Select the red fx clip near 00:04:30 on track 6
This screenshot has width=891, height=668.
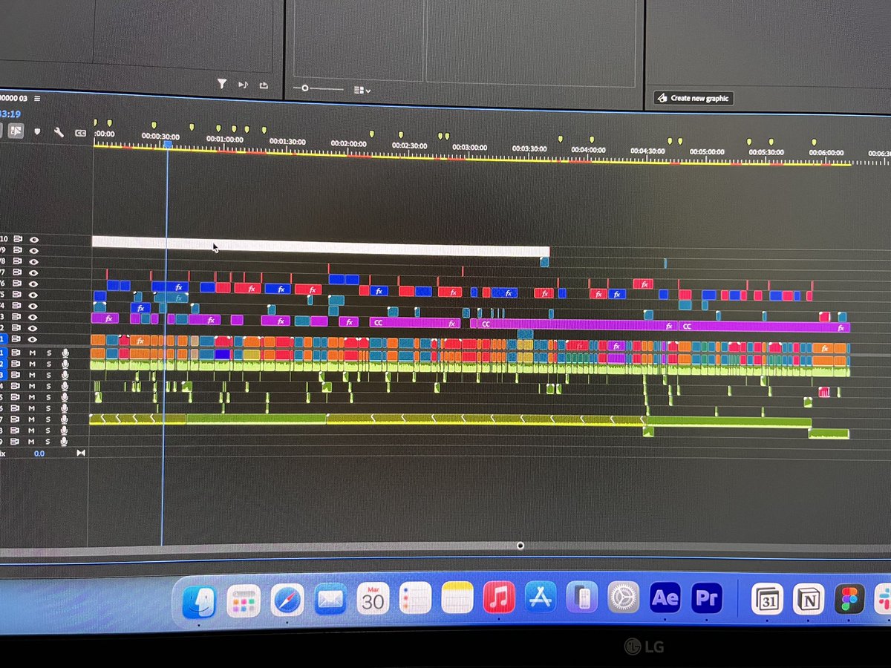[643, 284]
